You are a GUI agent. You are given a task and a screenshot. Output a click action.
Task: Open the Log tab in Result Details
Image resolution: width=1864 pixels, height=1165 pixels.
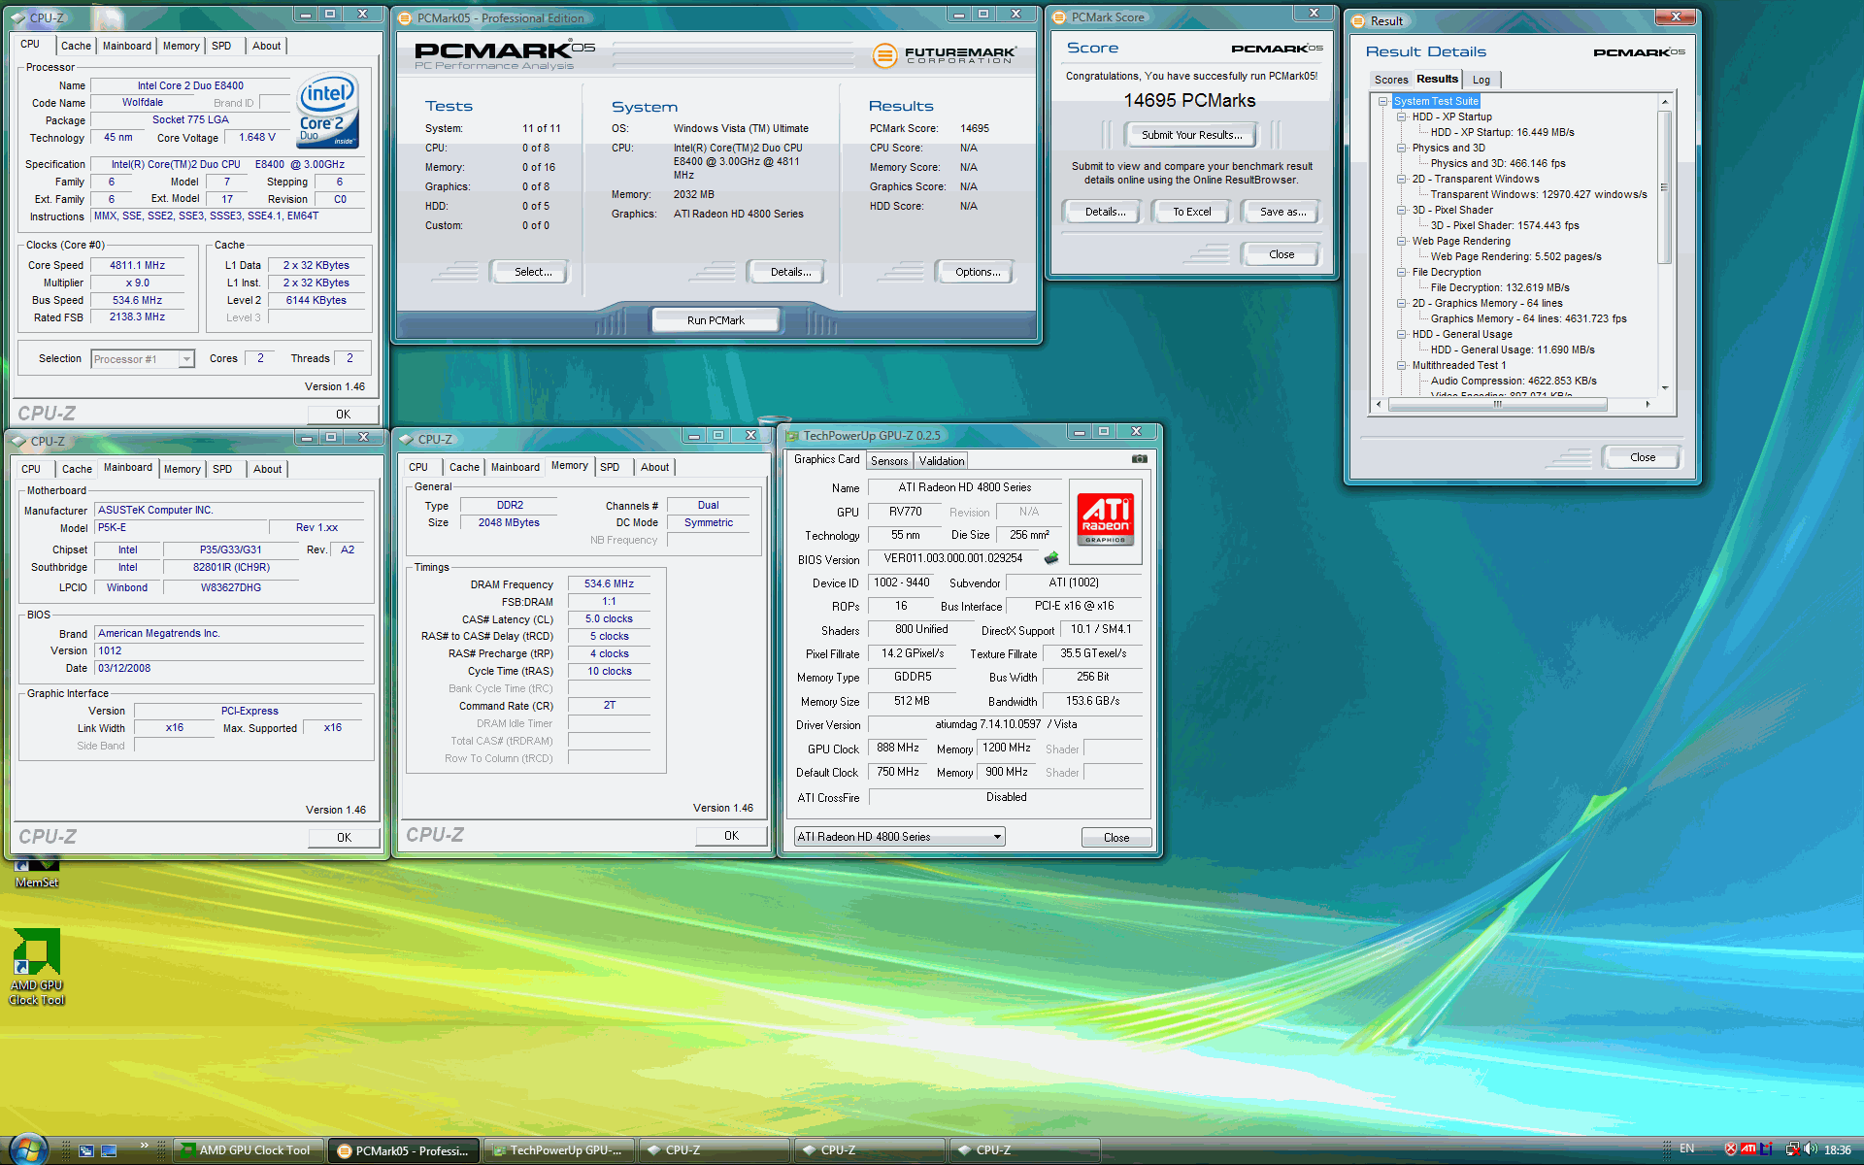coord(1481,80)
